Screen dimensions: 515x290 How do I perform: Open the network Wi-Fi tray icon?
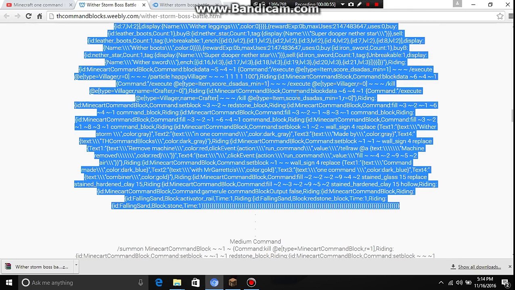click(451, 283)
